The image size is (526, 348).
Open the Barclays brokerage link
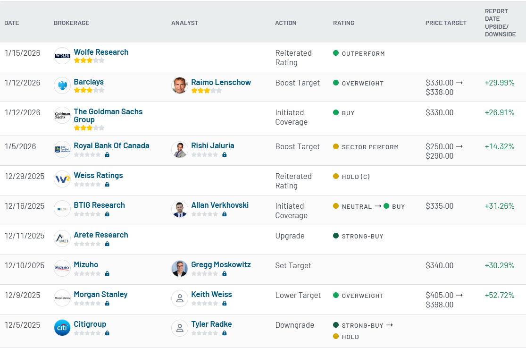(89, 82)
